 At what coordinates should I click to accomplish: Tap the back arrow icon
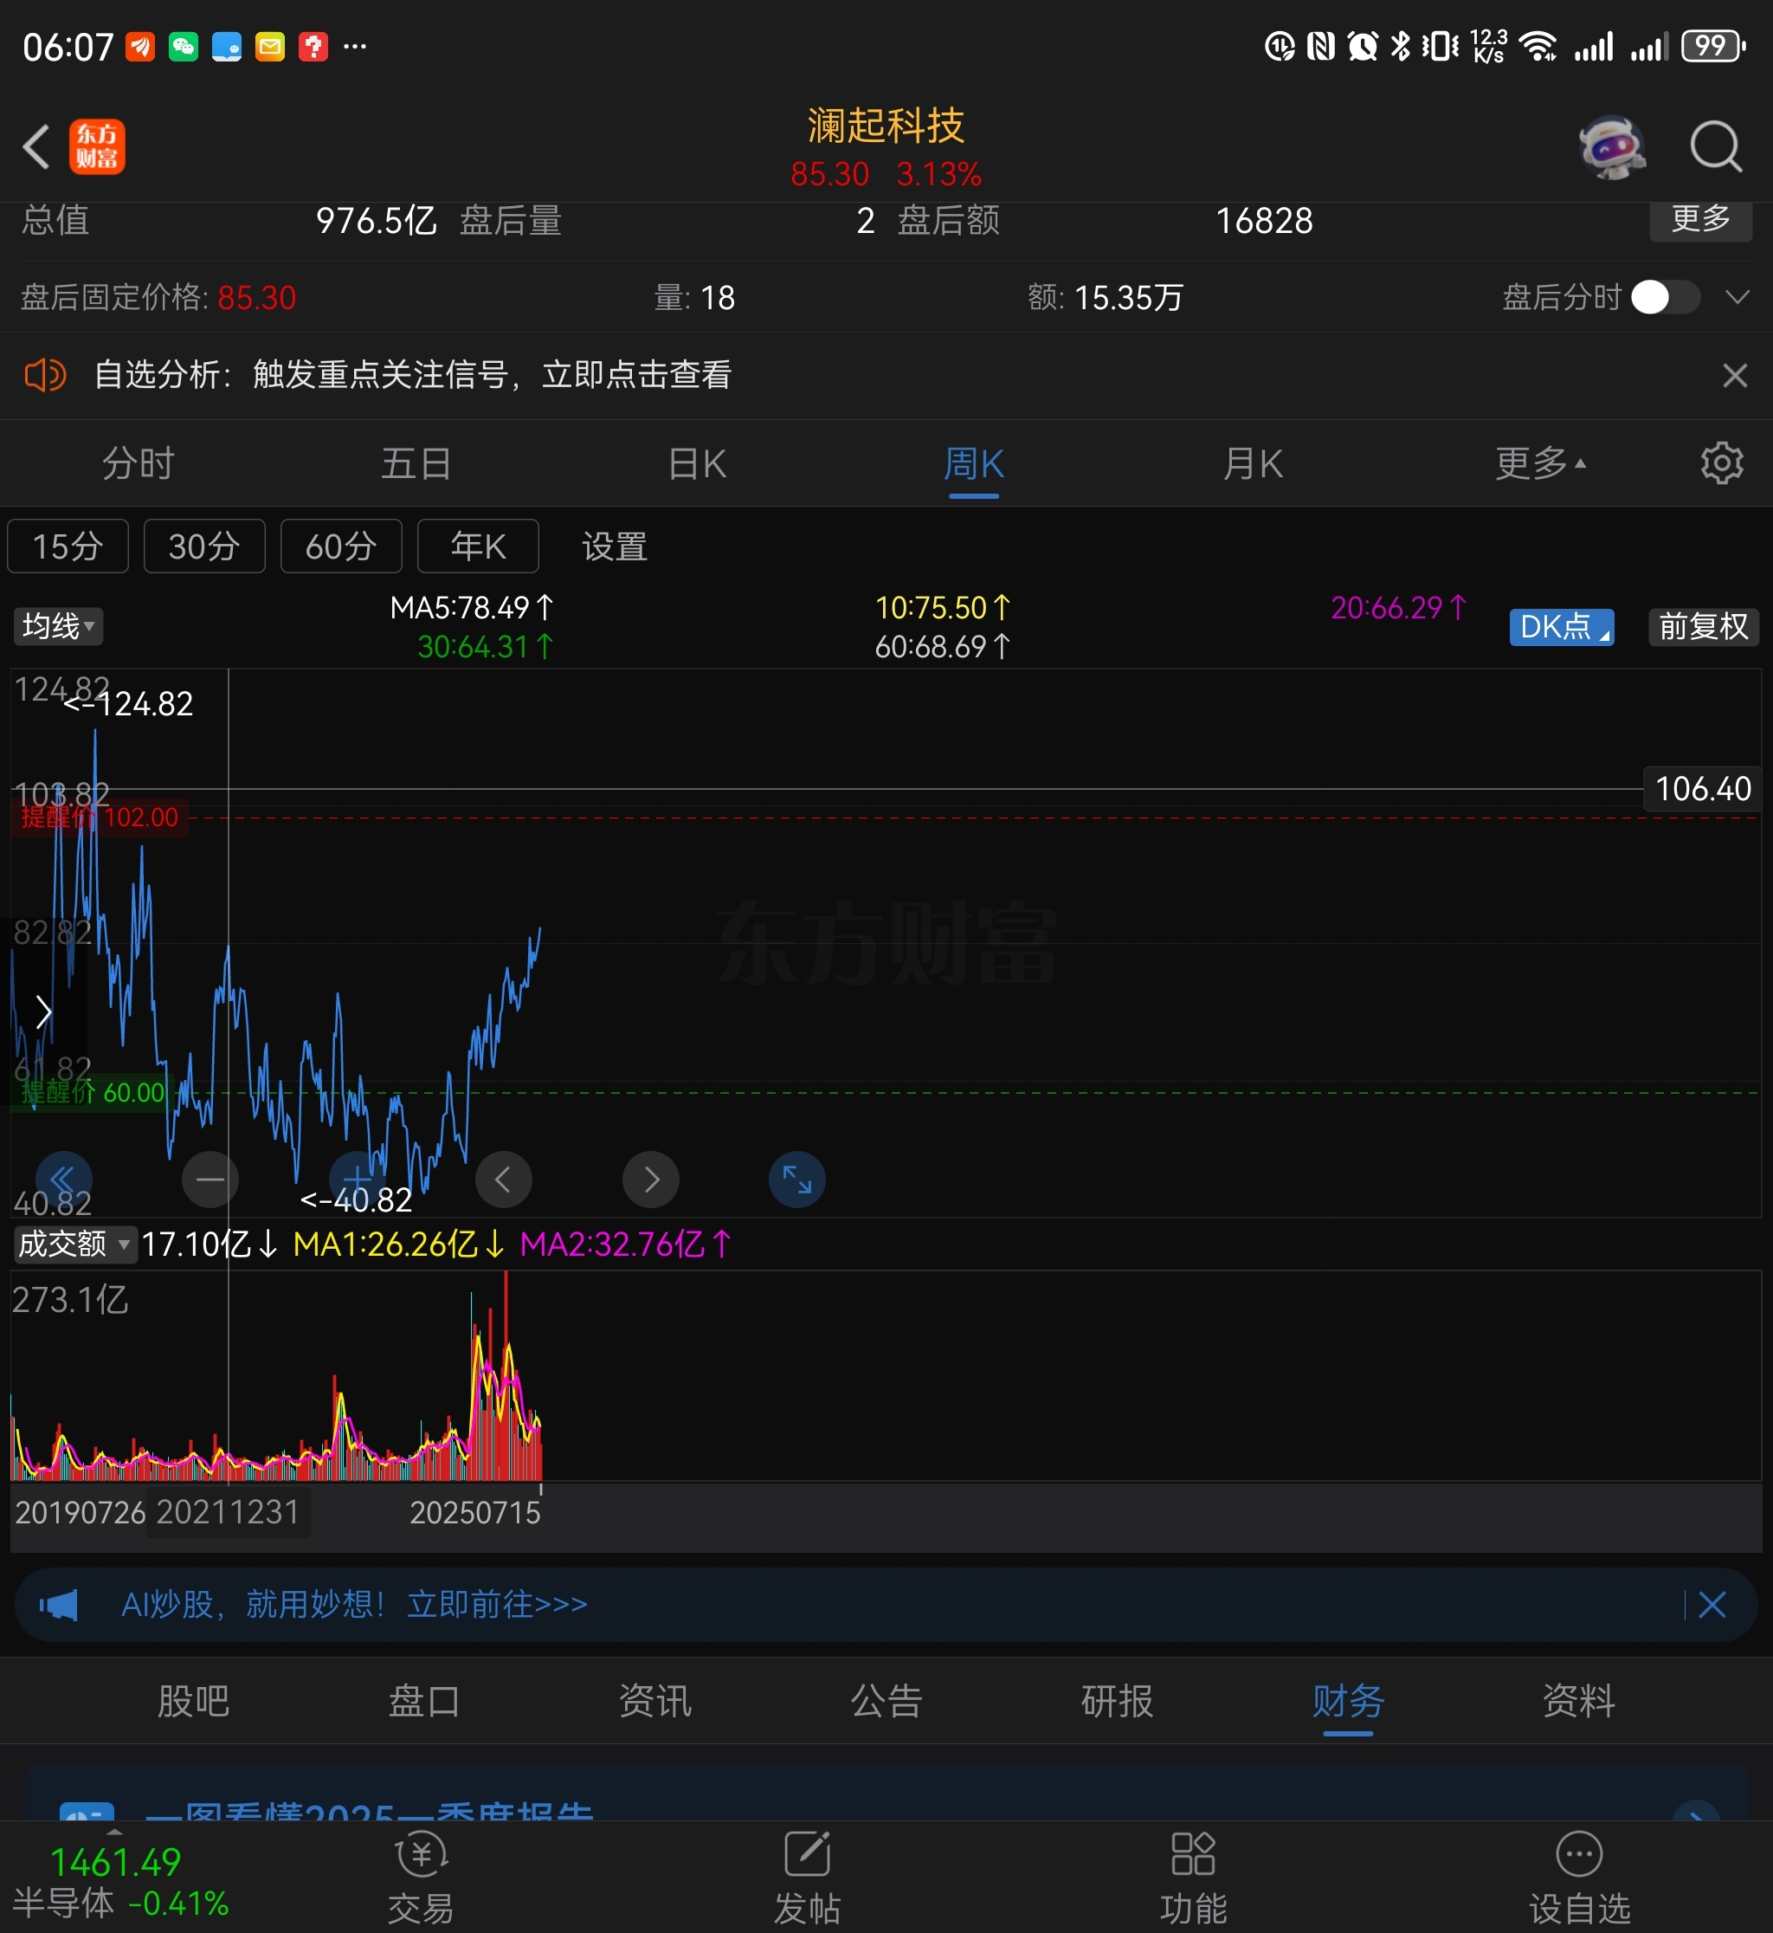36,147
